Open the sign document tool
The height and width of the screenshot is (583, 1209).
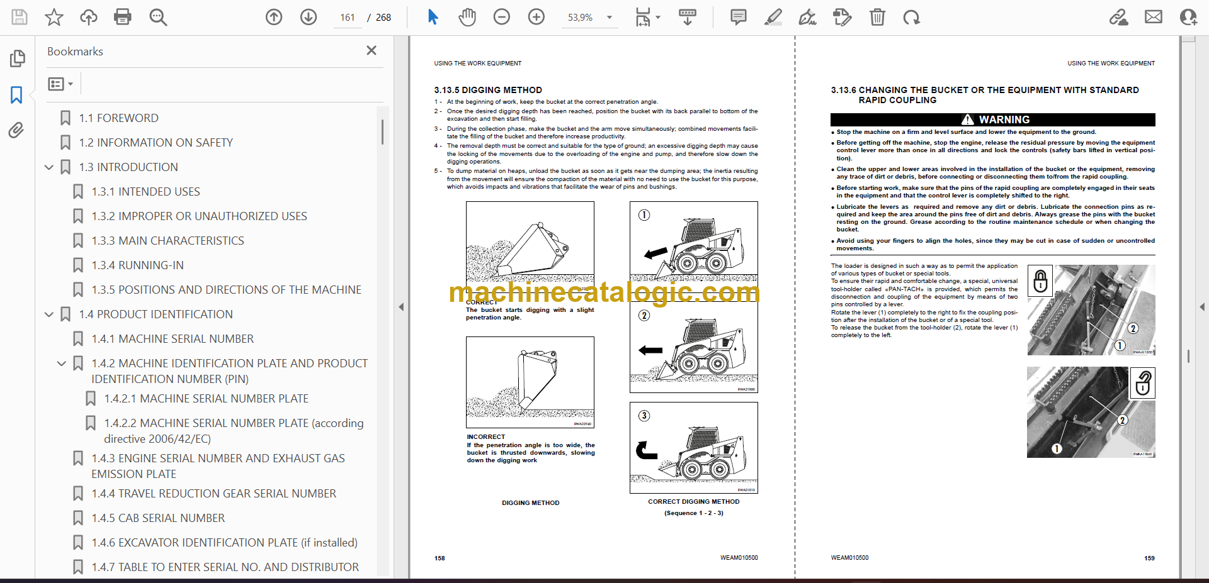pyautogui.click(x=808, y=17)
